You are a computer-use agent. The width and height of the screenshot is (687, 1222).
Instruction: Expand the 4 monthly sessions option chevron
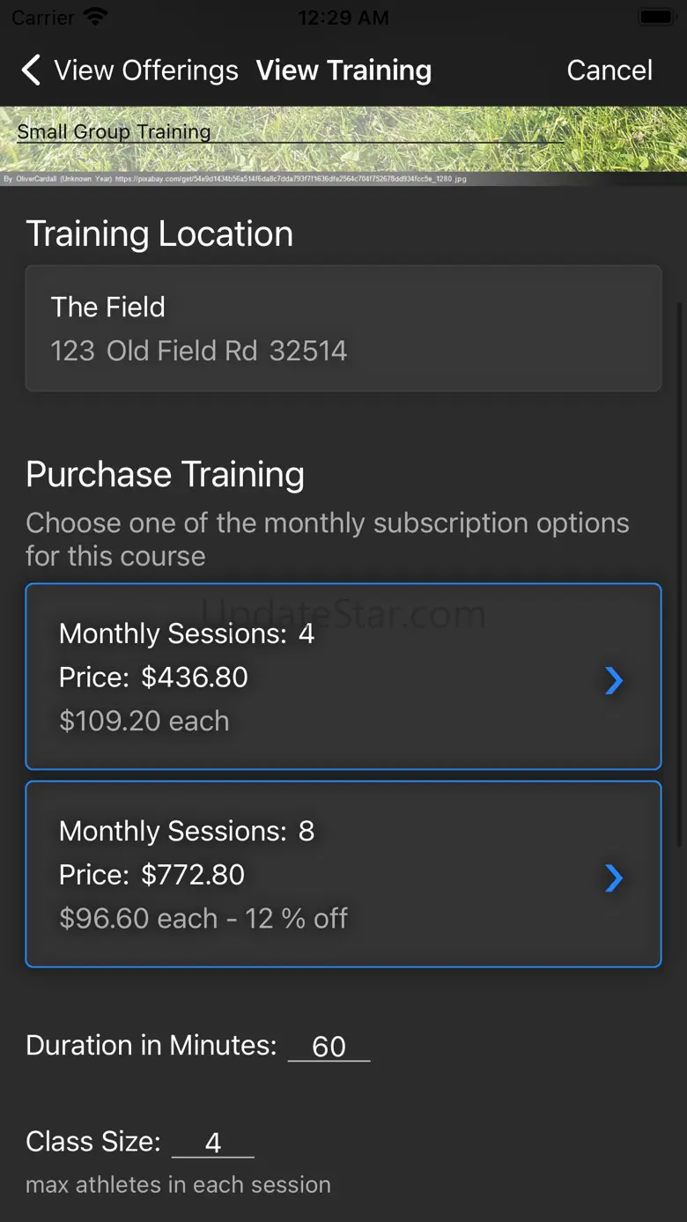point(614,680)
